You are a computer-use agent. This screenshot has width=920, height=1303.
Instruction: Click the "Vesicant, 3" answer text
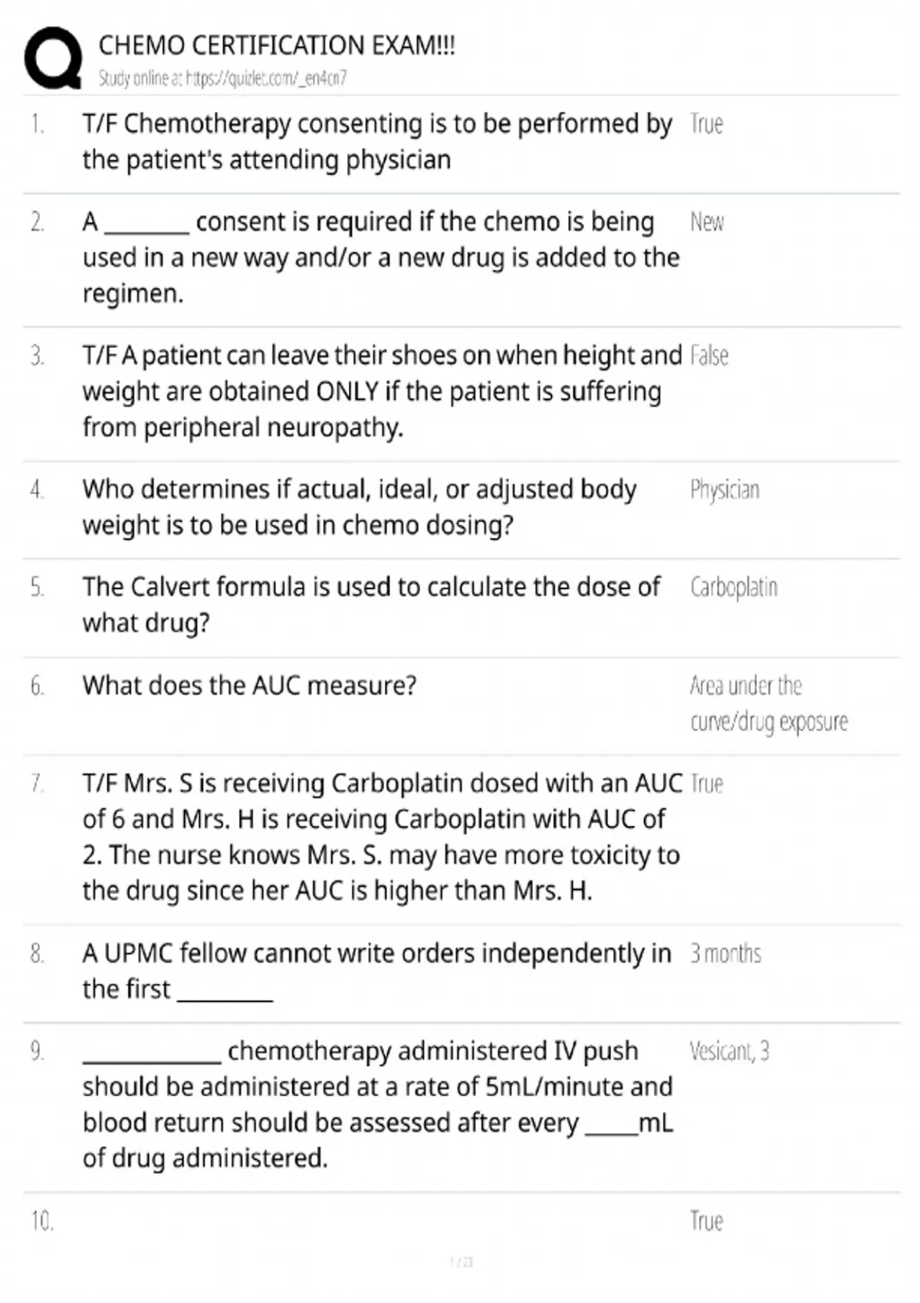coord(729,1052)
